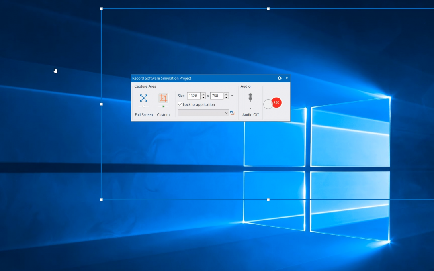Click the microphone audio icon
Image resolution: width=434 pixels, height=271 pixels.
[250, 98]
